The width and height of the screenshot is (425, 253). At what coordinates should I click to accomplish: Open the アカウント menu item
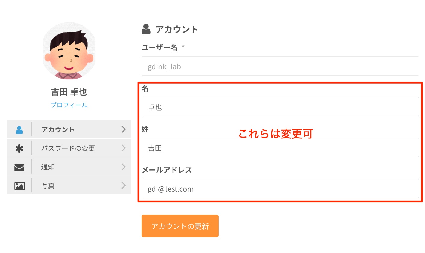58,130
